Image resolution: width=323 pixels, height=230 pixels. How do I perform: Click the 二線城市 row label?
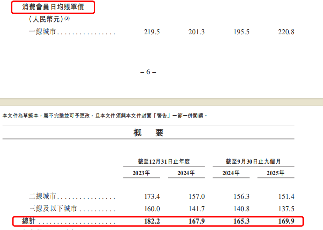42,196
